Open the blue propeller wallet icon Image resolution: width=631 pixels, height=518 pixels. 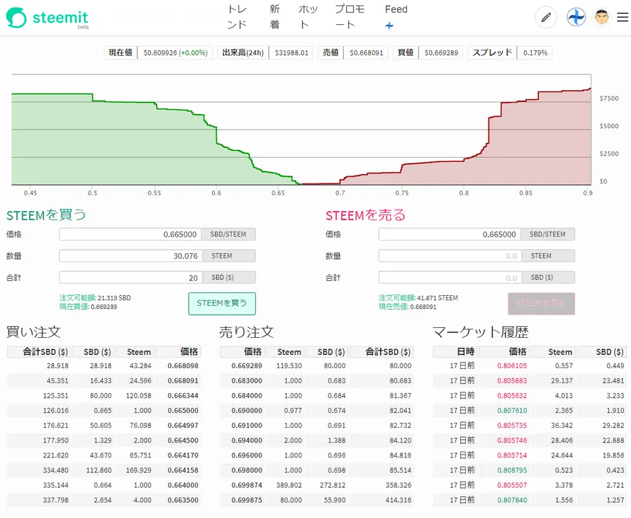(x=576, y=17)
